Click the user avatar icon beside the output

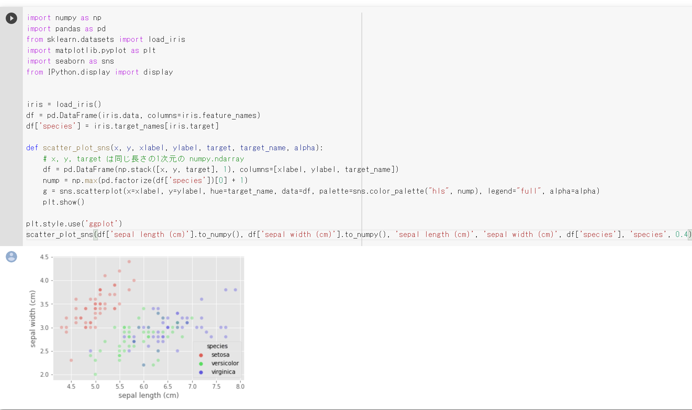pyautogui.click(x=11, y=257)
